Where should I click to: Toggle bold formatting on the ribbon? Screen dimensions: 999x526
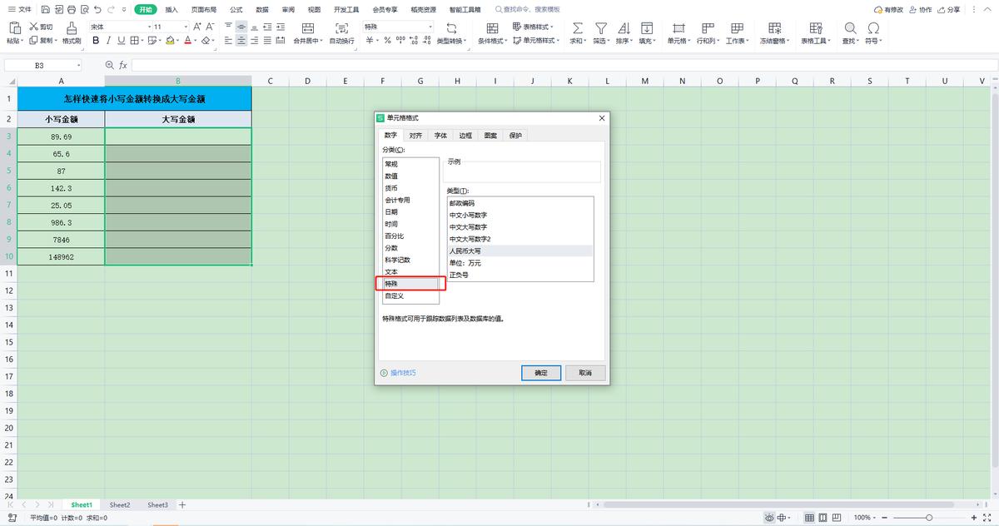coord(96,40)
